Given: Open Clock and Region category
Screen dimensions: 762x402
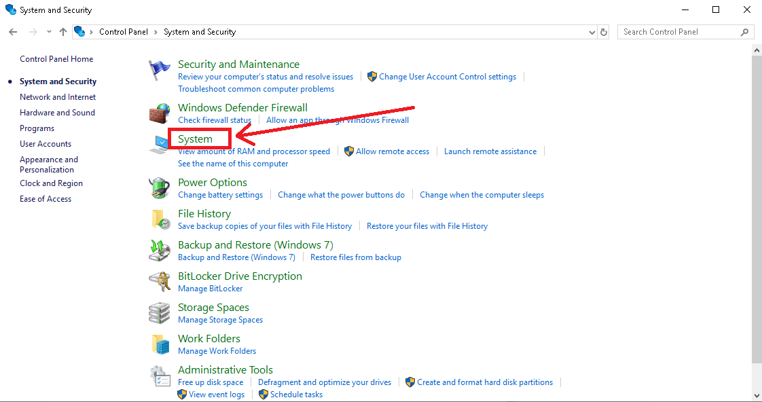Looking at the screenshot, I should click(x=51, y=183).
